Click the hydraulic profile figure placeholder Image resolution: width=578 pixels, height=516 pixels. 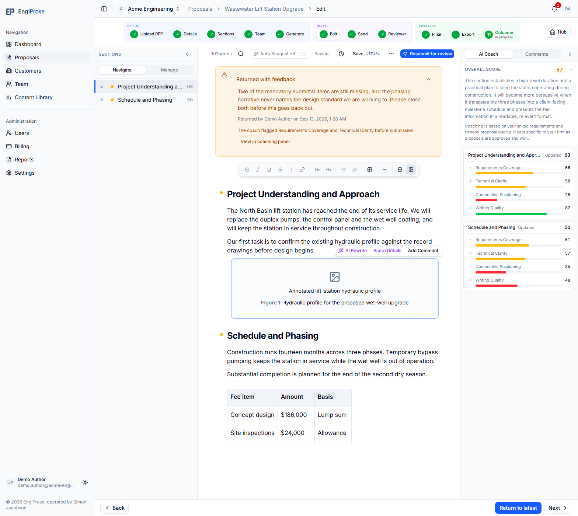pyautogui.click(x=335, y=289)
